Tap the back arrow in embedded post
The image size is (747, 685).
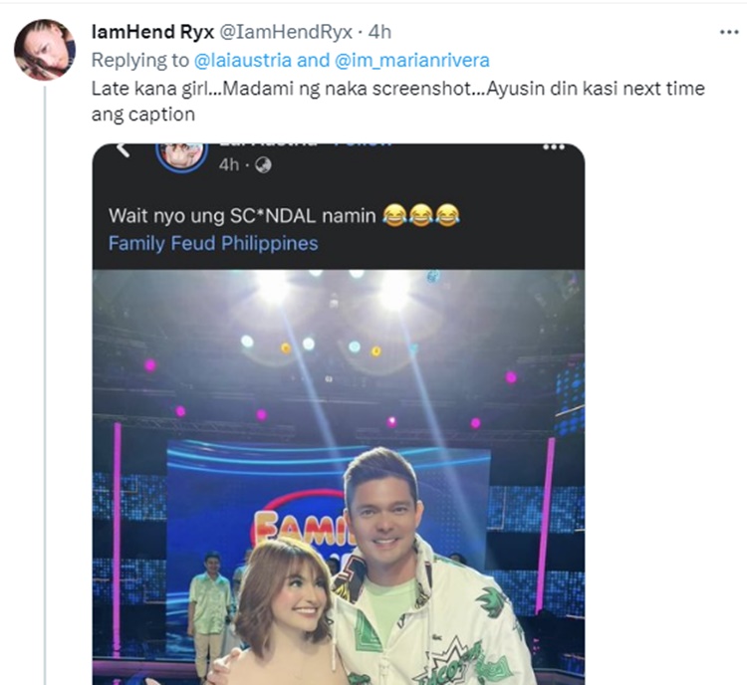[124, 150]
